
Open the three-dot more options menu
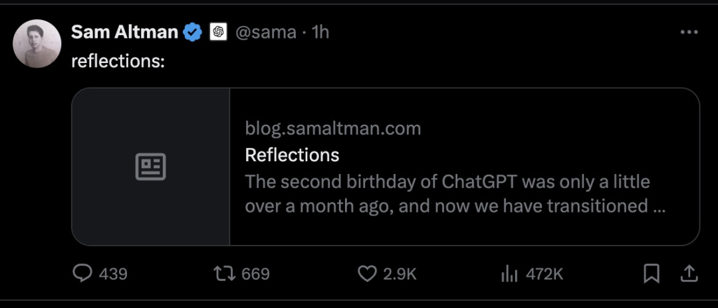pos(689,32)
